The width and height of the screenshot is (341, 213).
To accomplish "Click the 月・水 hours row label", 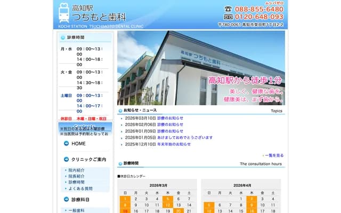I will 66,49.
